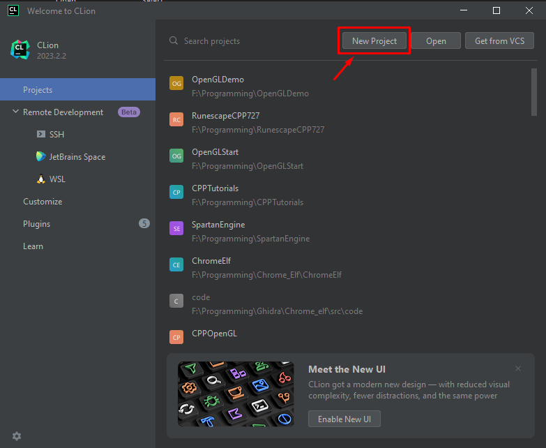Maximize the Welcome to CLion window
Viewport: 546px width, 448px height.
(x=496, y=10)
